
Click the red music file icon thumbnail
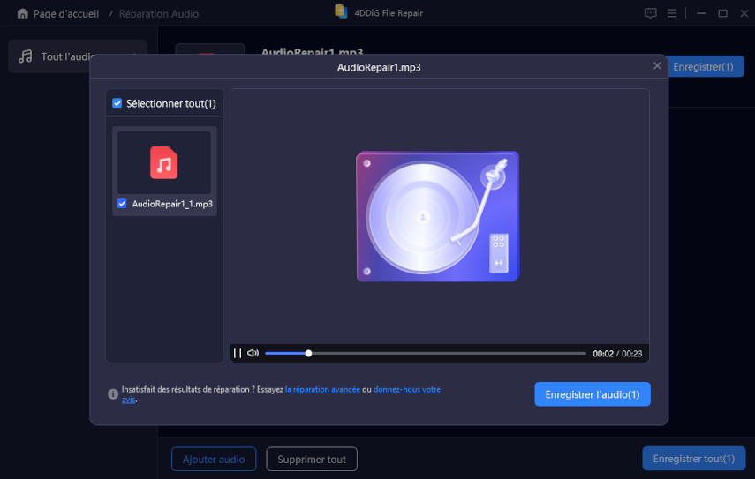tap(163, 162)
